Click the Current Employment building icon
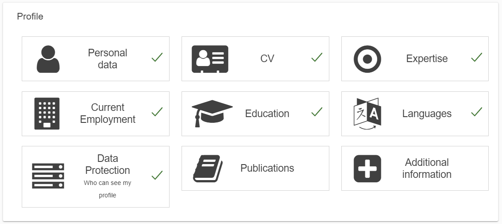 [47, 114]
